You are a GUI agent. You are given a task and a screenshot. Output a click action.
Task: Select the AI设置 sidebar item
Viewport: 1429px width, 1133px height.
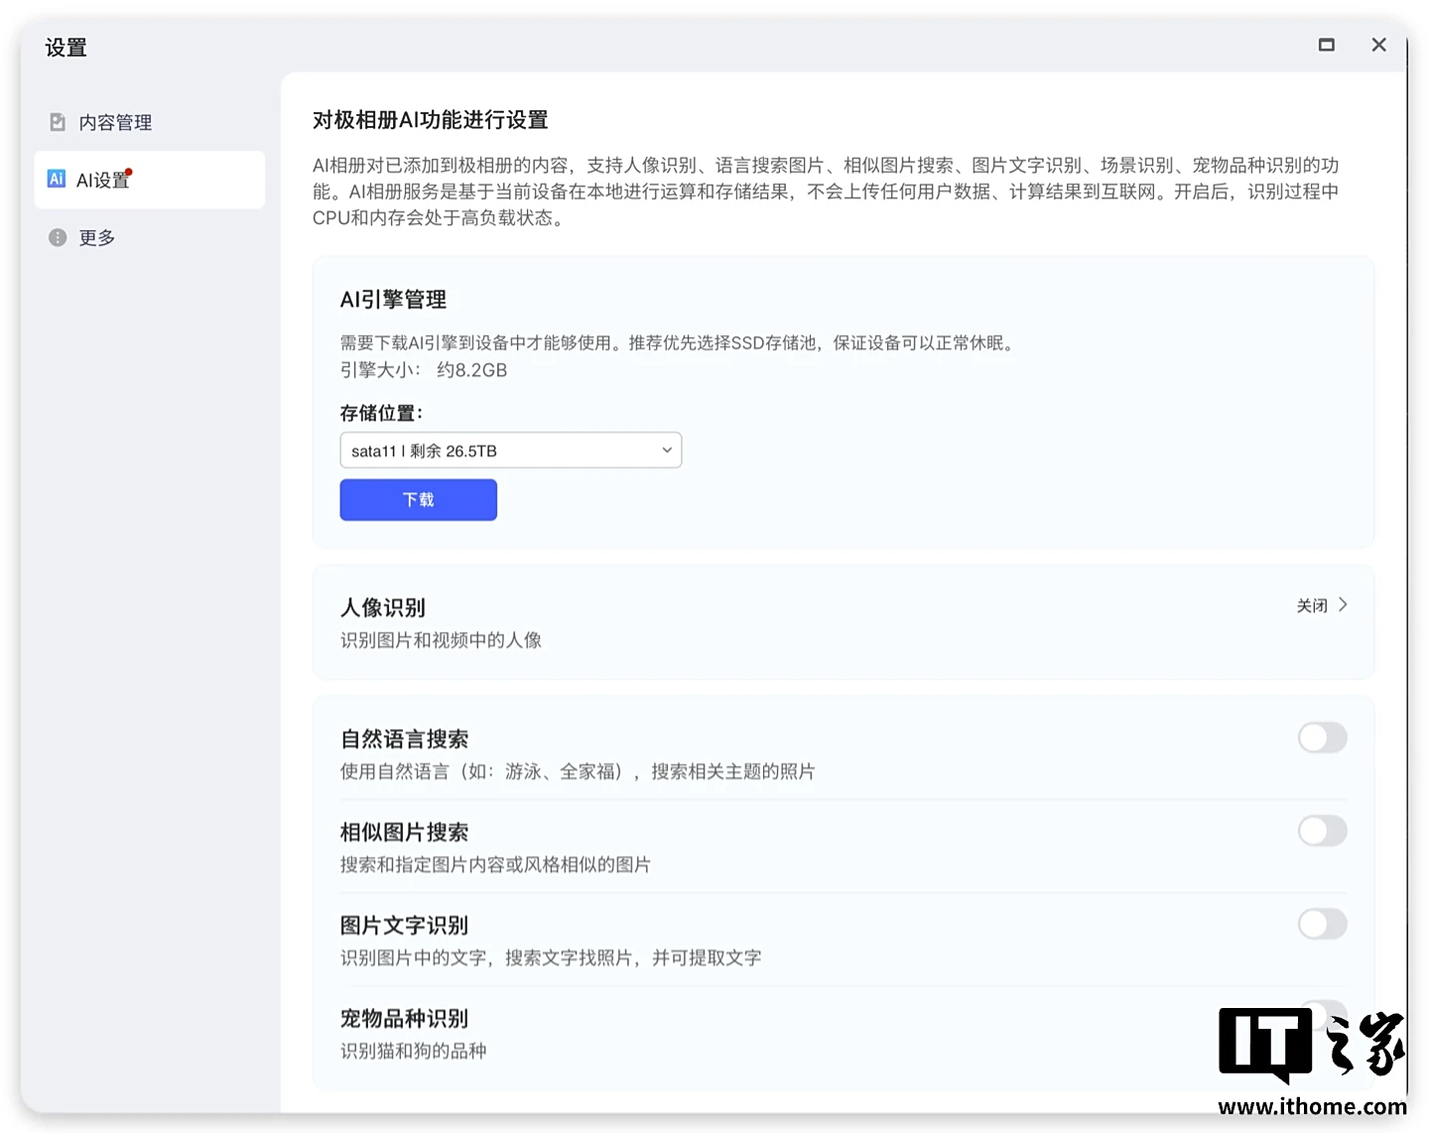[103, 180]
